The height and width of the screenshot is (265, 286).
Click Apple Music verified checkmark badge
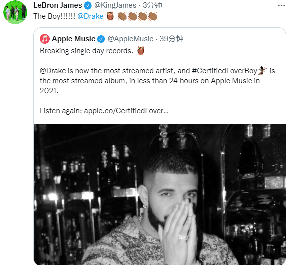click(x=101, y=39)
